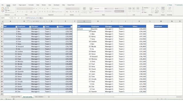Image resolution: width=183 pixels, height=103 pixels.
Task: Open the Formulas ribbon tab
Action: (x=31, y=5)
